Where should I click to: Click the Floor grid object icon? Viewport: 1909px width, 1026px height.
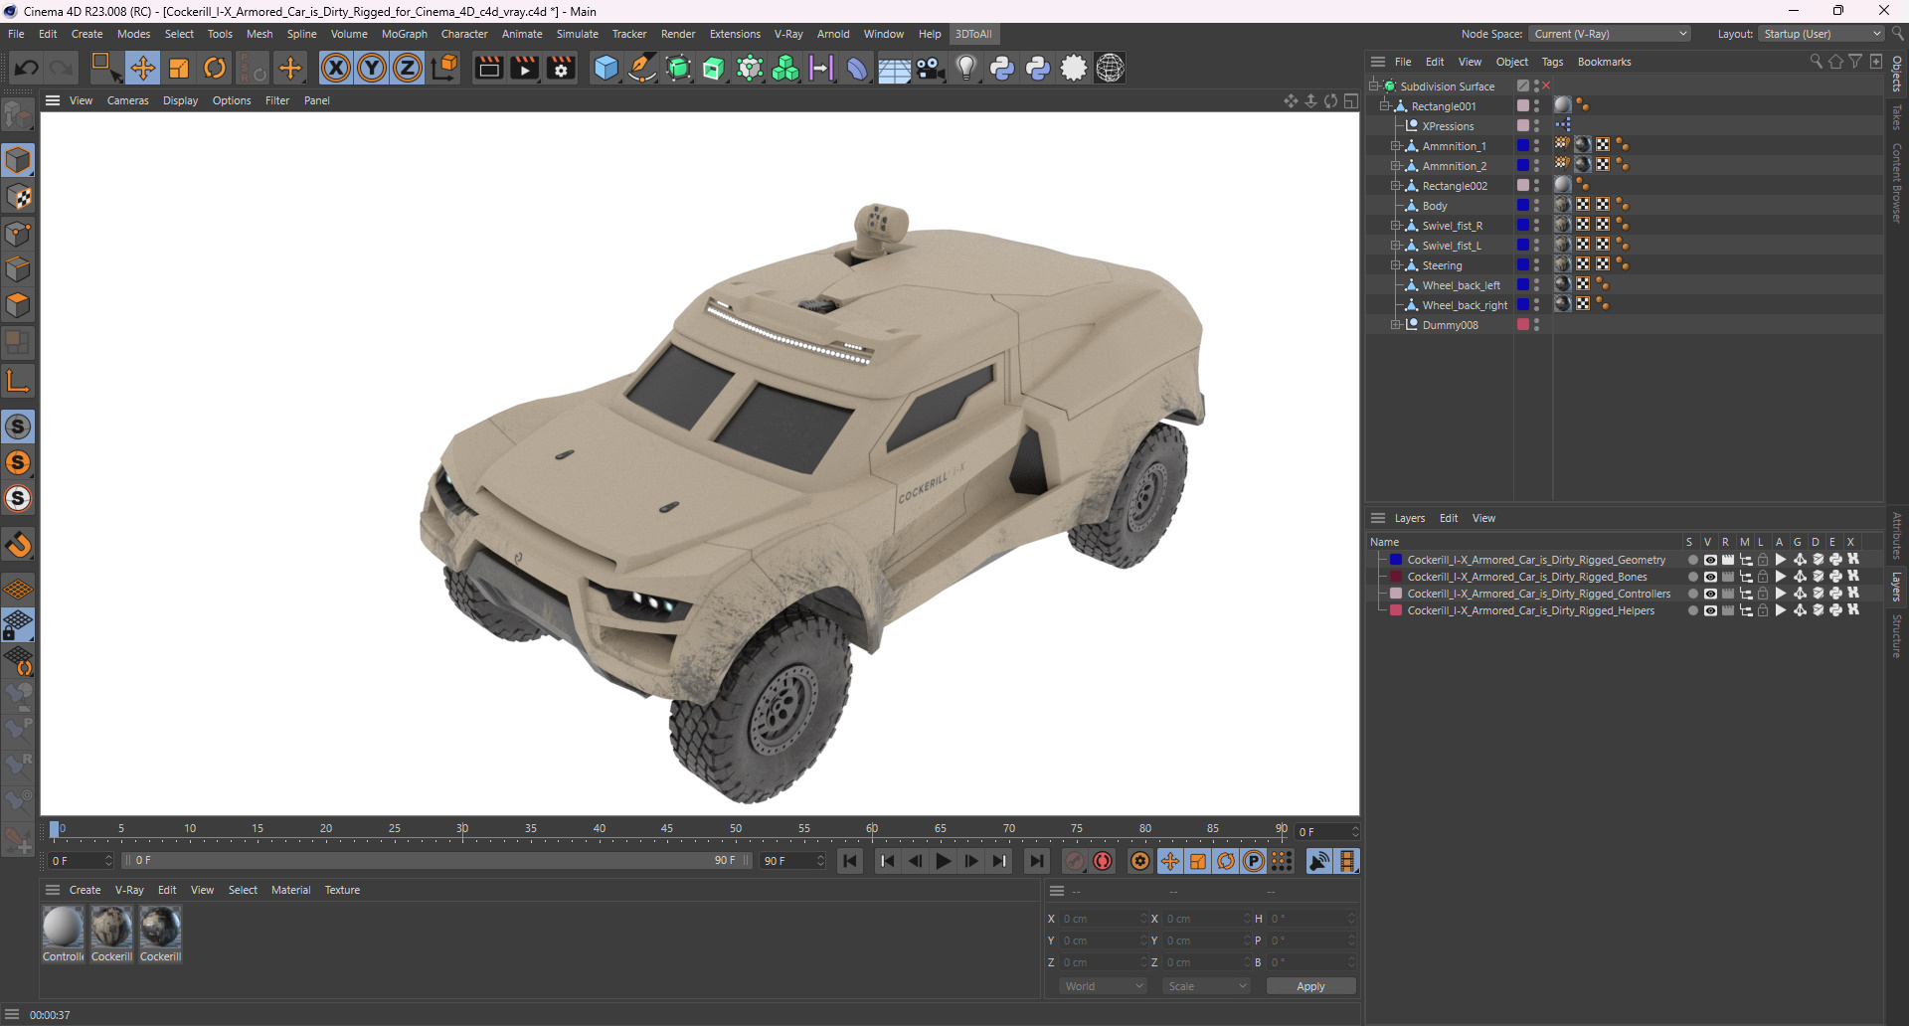click(x=894, y=68)
